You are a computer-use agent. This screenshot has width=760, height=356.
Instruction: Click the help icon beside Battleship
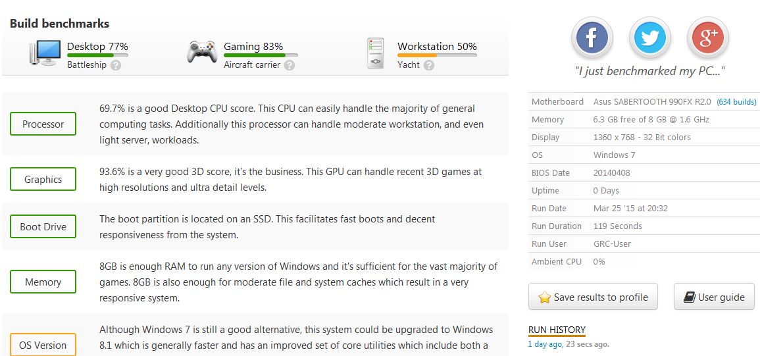click(115, 65)
